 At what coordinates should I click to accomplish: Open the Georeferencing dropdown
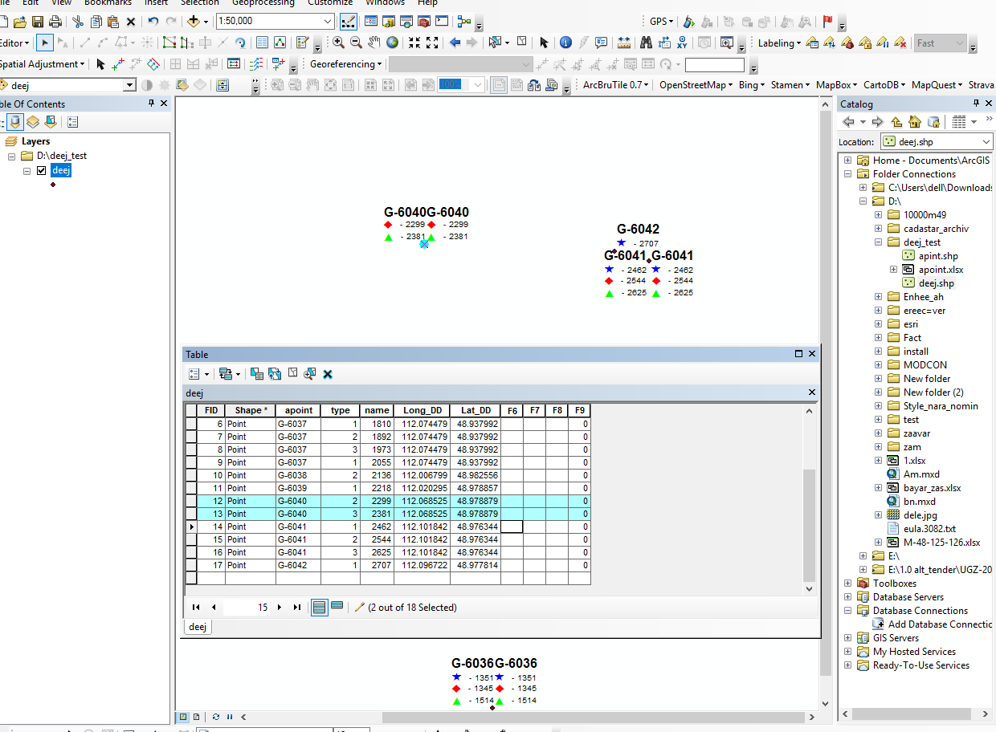346,63
